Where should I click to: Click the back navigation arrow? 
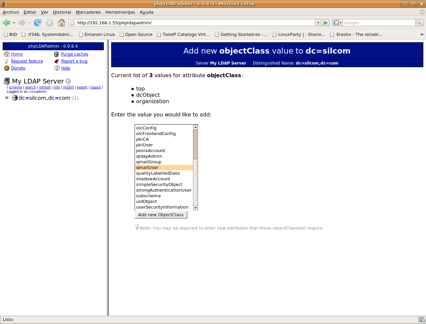pyautogui.click(x=6, y=23)
